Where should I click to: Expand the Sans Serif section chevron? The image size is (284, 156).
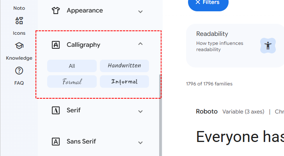coord(140,142)
